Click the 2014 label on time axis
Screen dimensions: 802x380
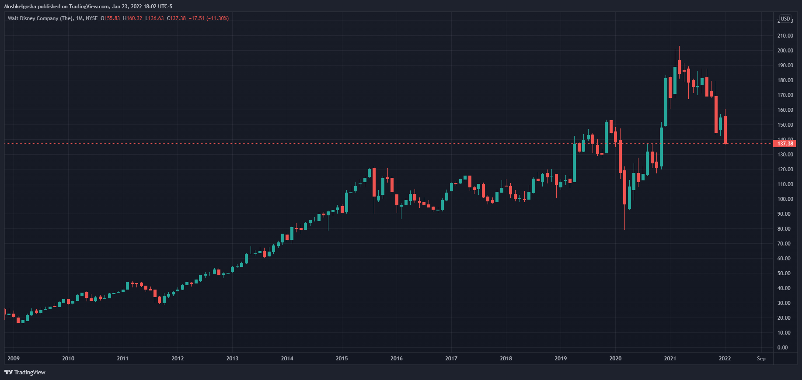pos(287,359)
